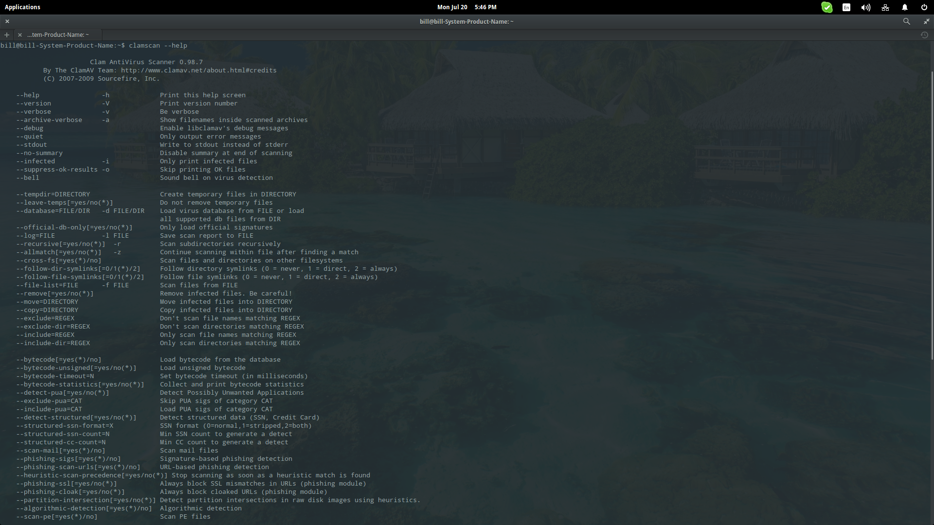This screenshot has height=525, width=934.
Task: Click the '--move=DIRECTORY' option text
Action: coord(47,302)
